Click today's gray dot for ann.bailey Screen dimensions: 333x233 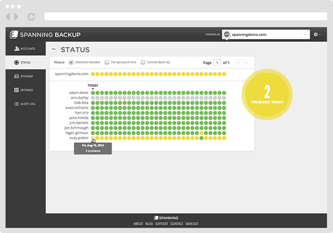(93, 98)
